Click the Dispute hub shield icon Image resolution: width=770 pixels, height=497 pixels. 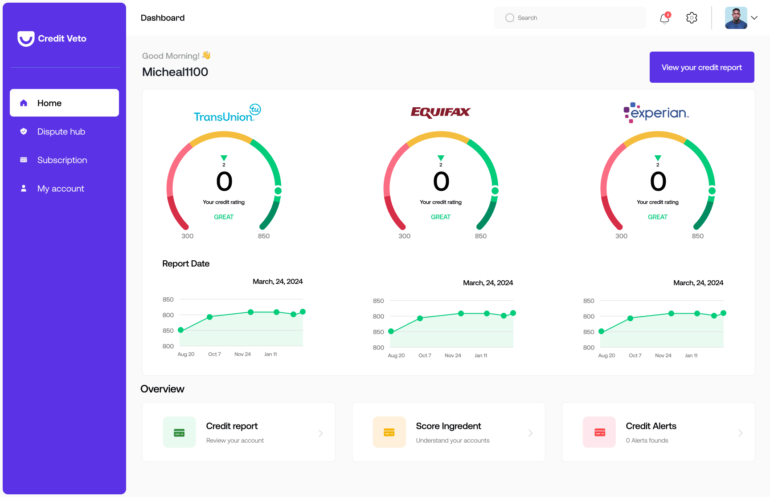click(24, 131)
